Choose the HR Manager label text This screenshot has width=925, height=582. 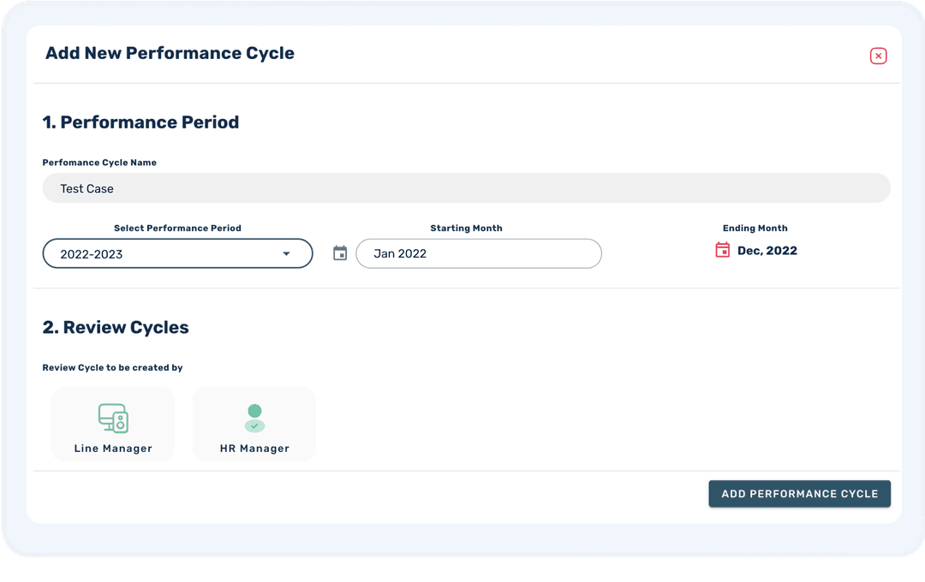tap(254, 448)
